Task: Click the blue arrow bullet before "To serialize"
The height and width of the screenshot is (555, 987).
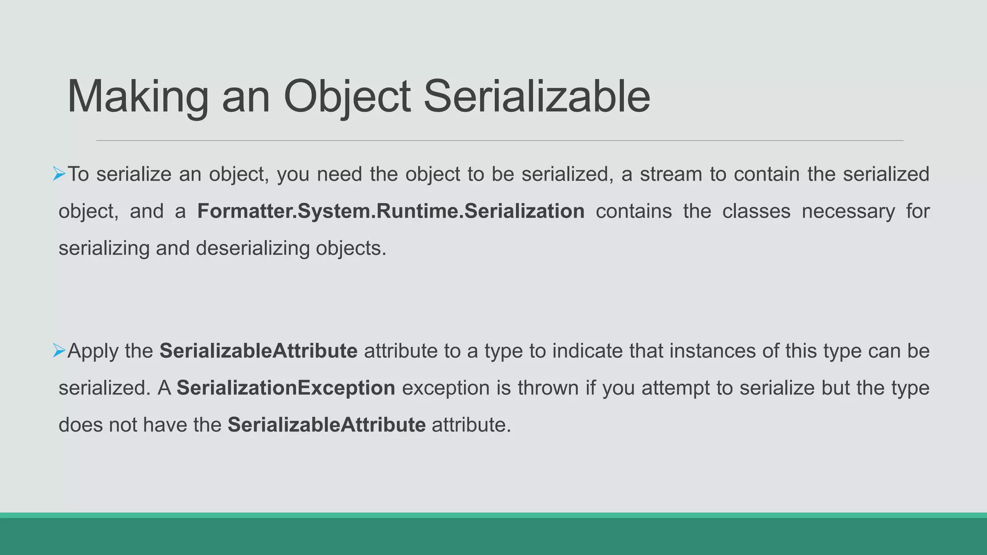Action: (x=59, y=173)
